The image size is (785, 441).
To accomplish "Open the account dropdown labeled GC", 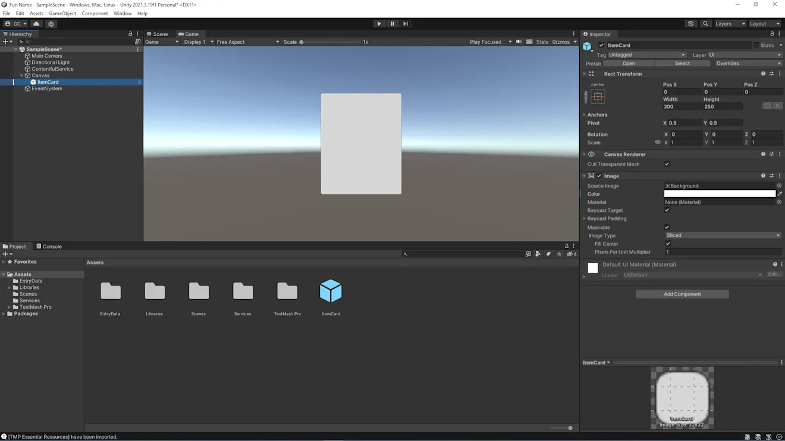I will point(16,24).
